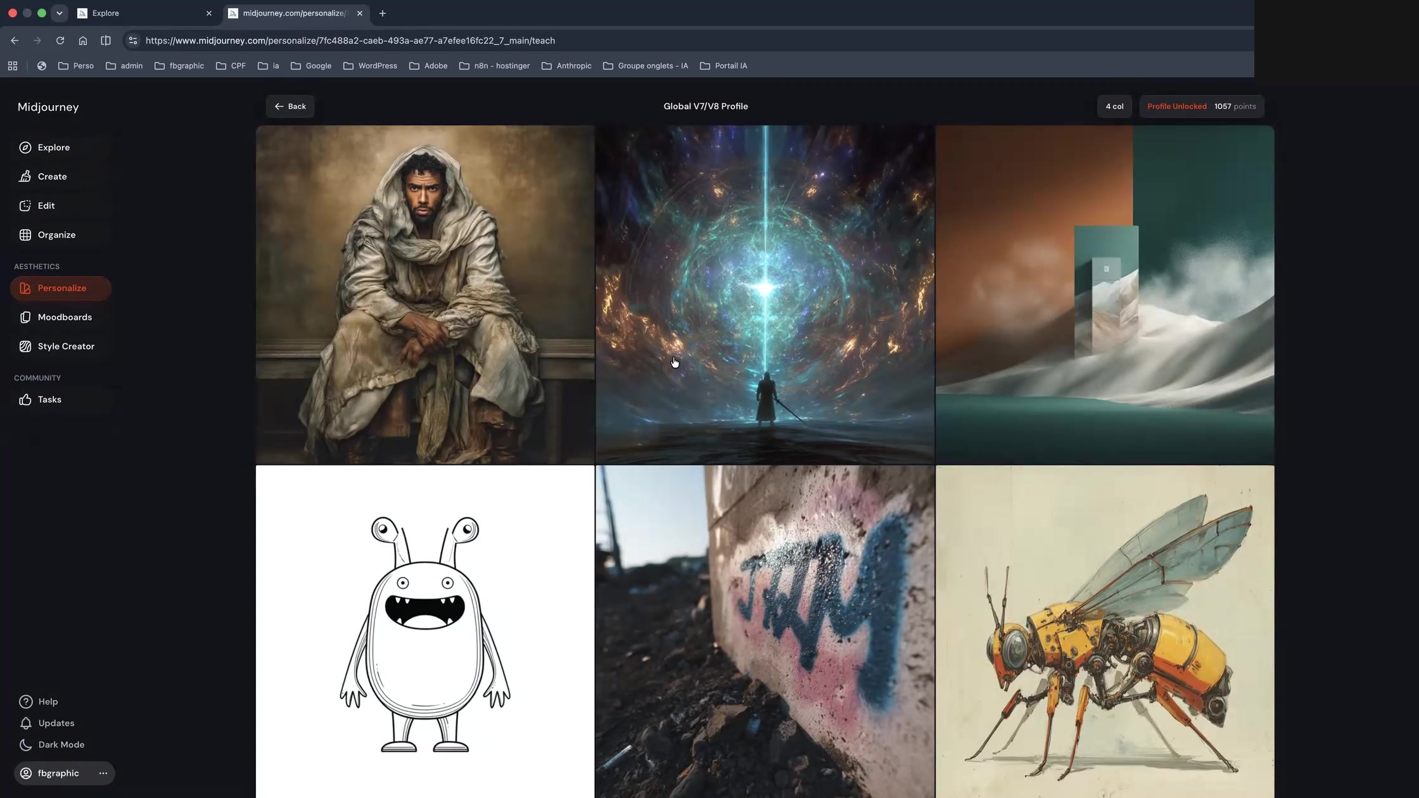The width and height of the screenshot is (1419, 798).
Task: Open the Anthropic bookmarks folder
Action: 567,66
